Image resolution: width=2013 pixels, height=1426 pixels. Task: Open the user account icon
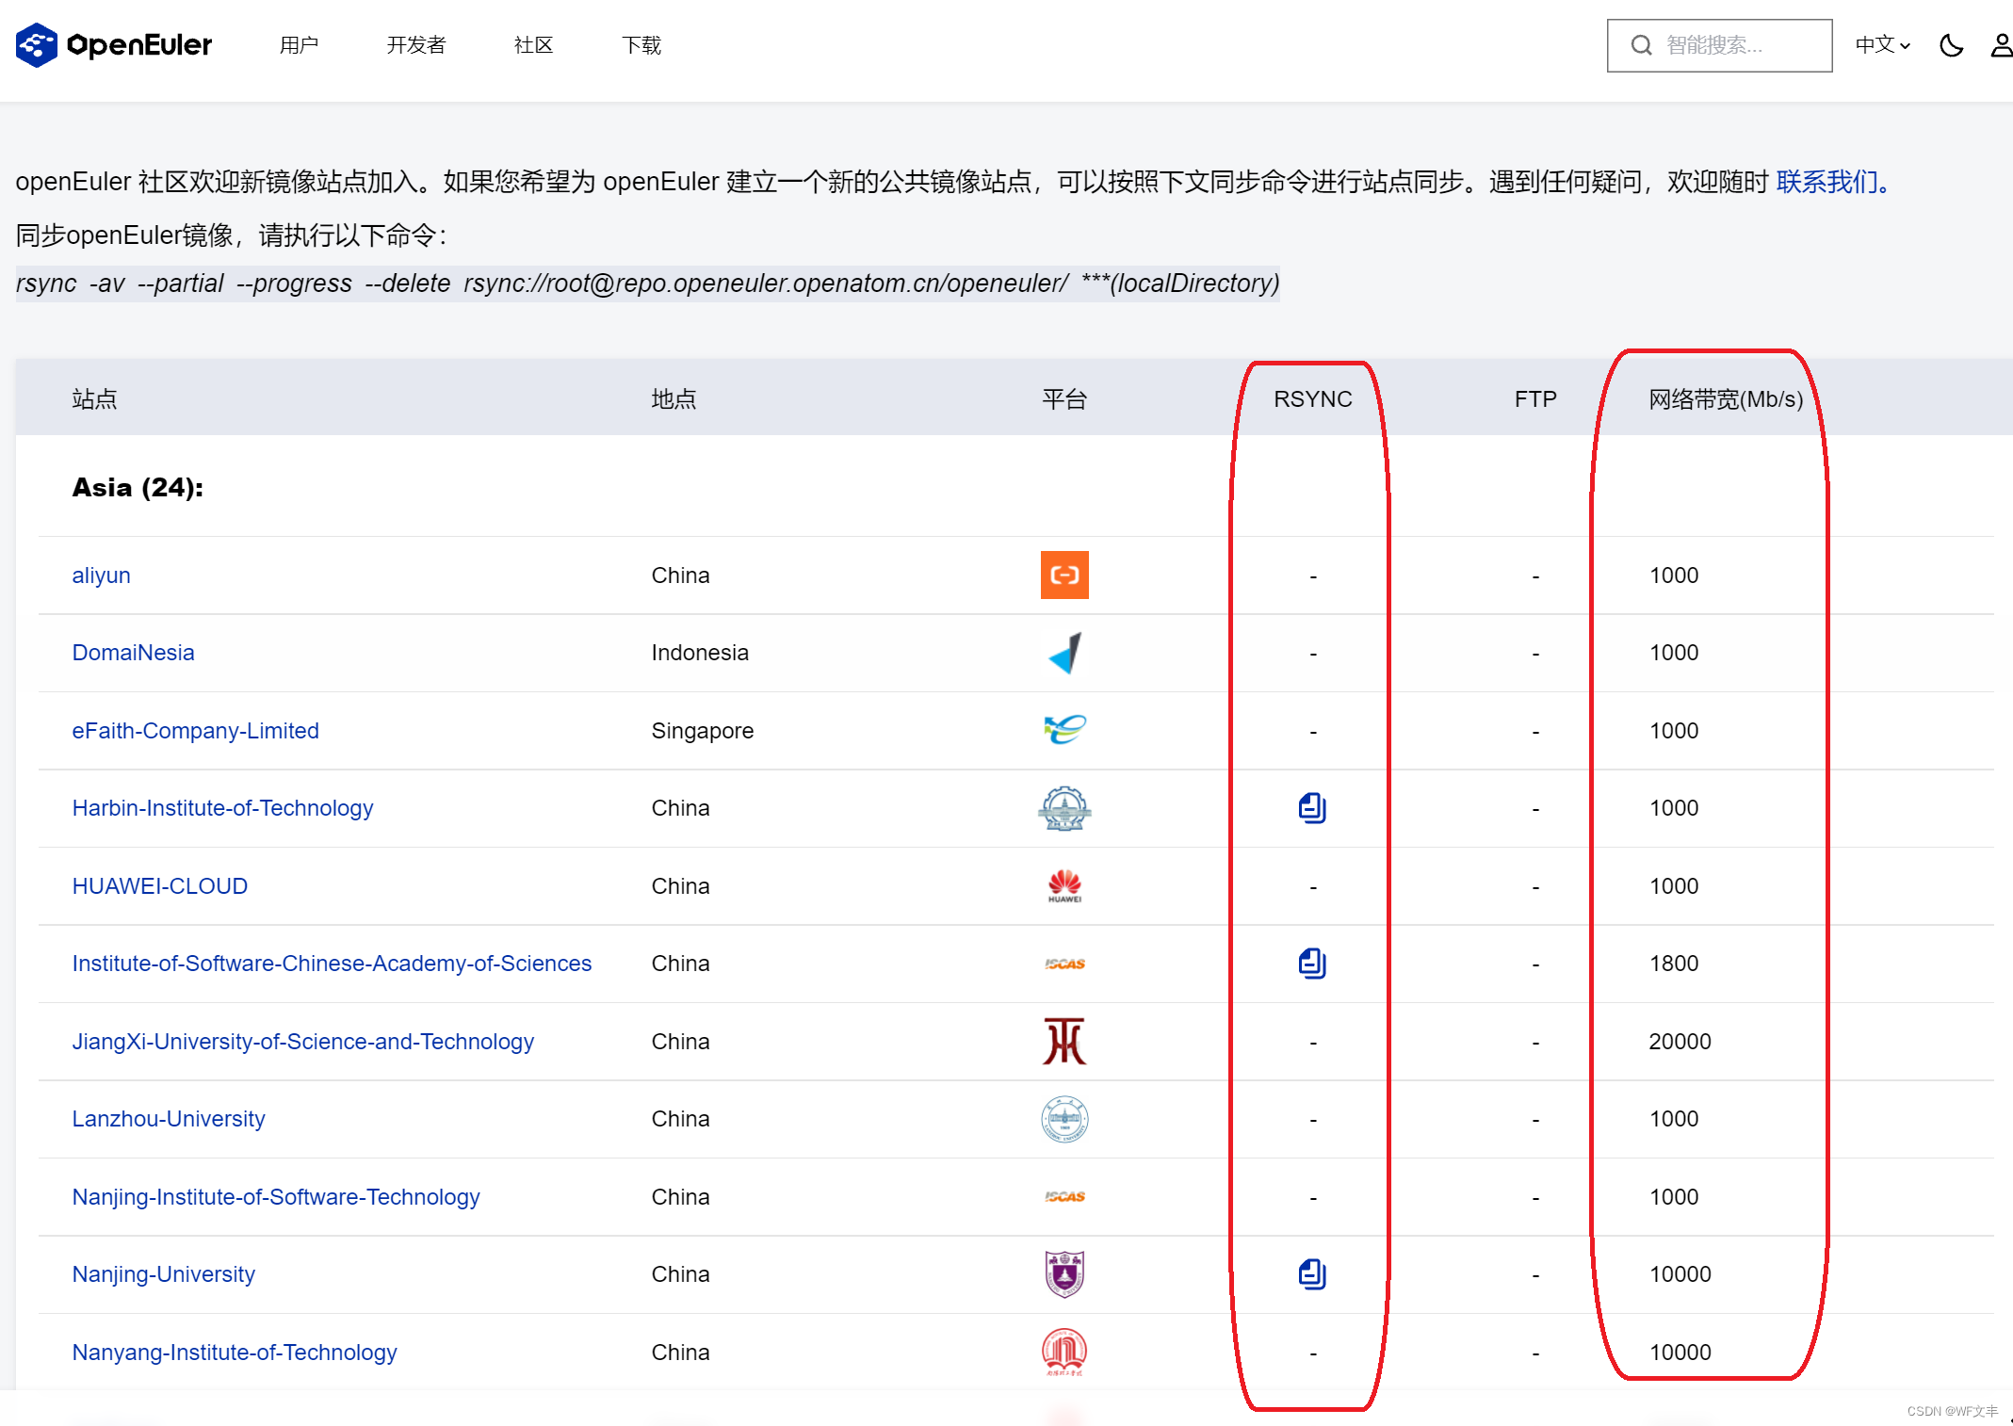coord(2001,45)
